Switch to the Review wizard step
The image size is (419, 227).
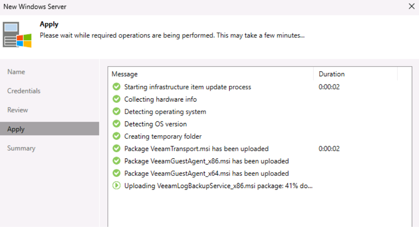(17, 110)
